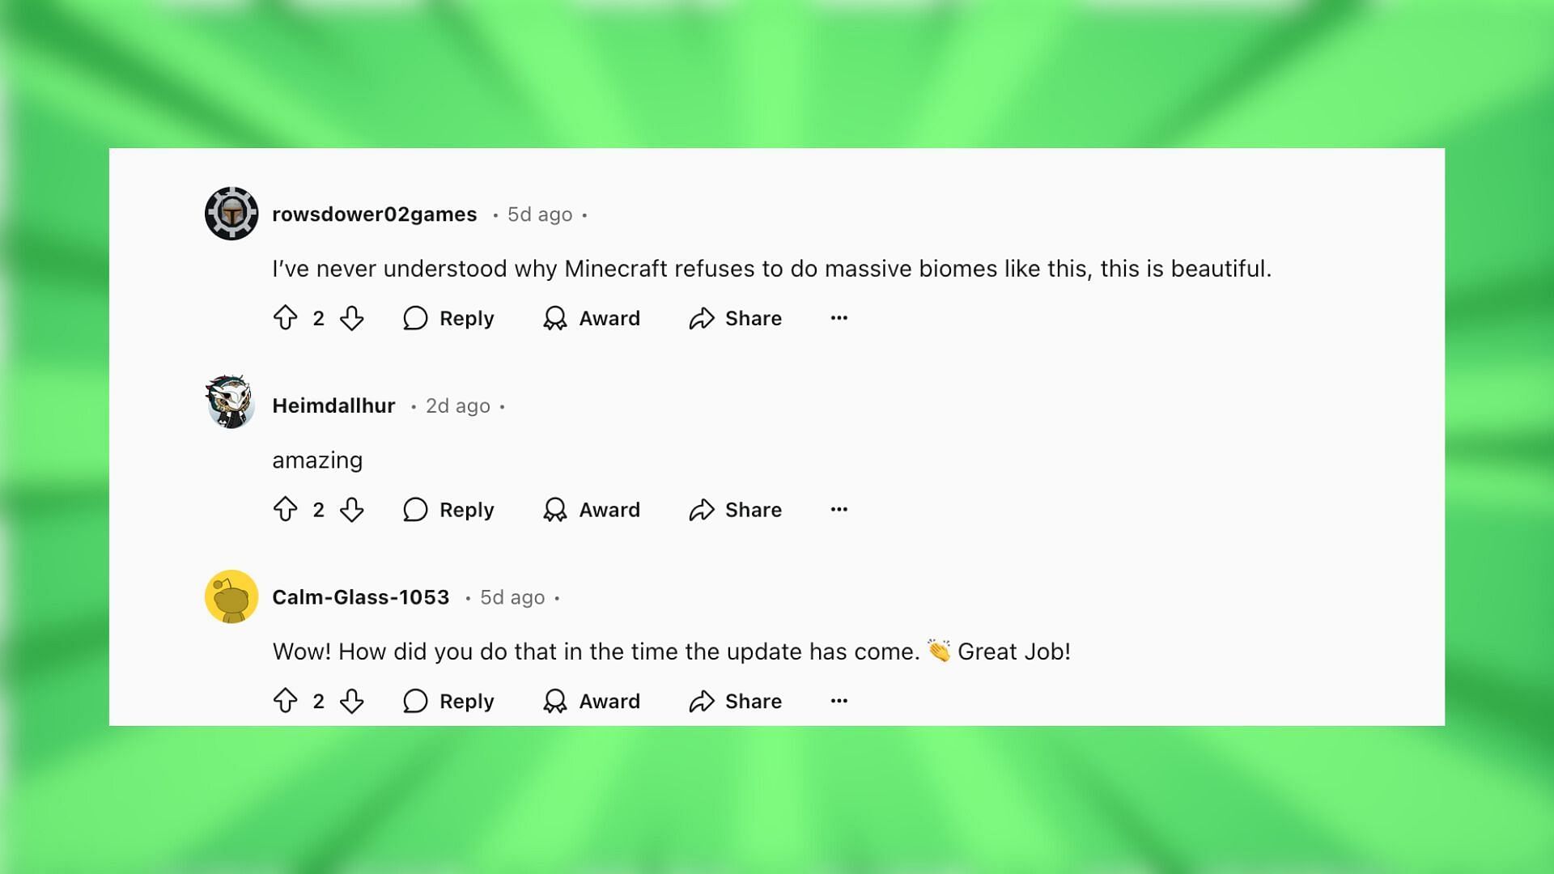Click the three-dots menu on Calm-Glass-1053 comment

click(x=840, y=700)
